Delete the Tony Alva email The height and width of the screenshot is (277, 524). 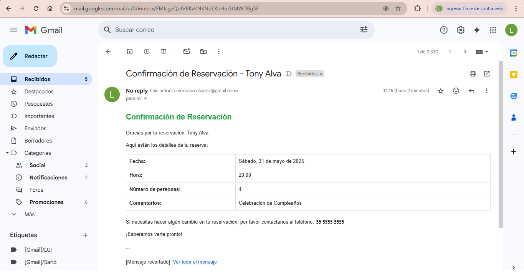163,51
